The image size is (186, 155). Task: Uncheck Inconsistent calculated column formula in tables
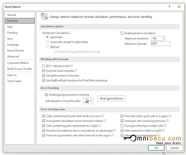[44, 121]
